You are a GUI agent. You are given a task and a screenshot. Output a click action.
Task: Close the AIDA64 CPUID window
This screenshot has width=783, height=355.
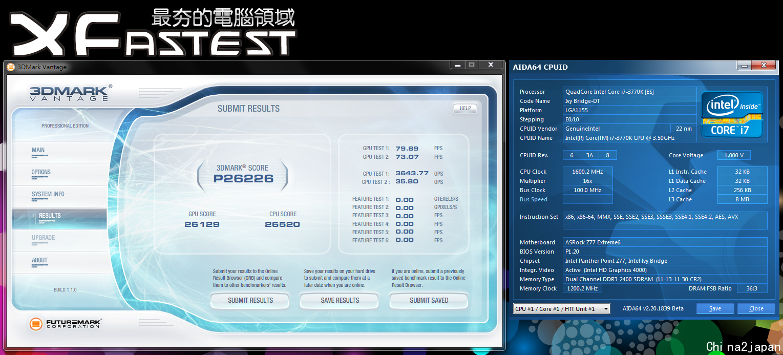pos(764,66)
